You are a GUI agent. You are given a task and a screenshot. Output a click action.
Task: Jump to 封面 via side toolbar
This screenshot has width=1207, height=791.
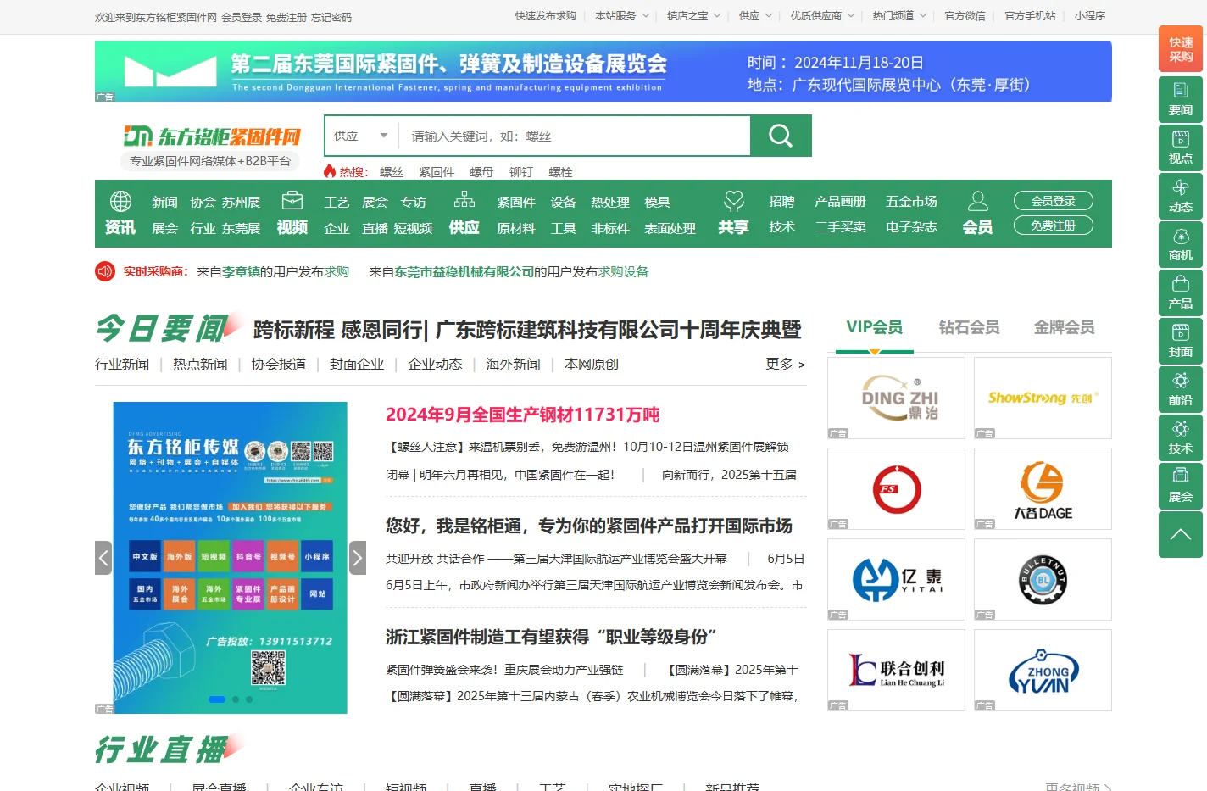[1181, 341]
